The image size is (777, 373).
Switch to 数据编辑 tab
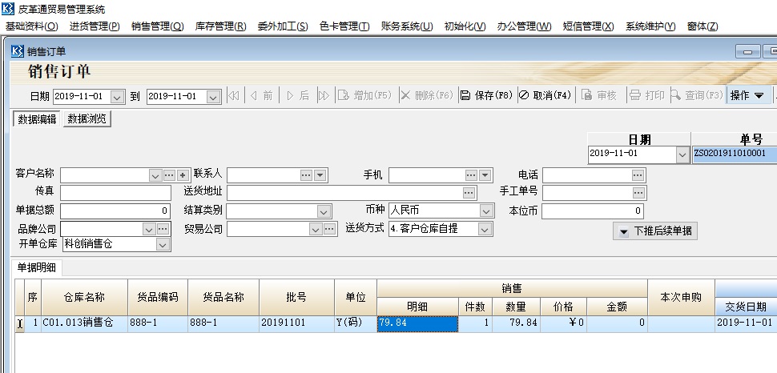click(x=37, y=119)
